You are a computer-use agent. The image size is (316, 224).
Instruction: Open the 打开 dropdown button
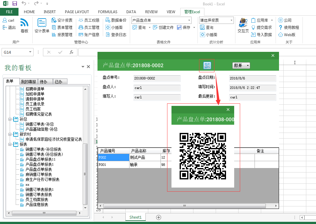pyautogui.click(x=241, y=65)
